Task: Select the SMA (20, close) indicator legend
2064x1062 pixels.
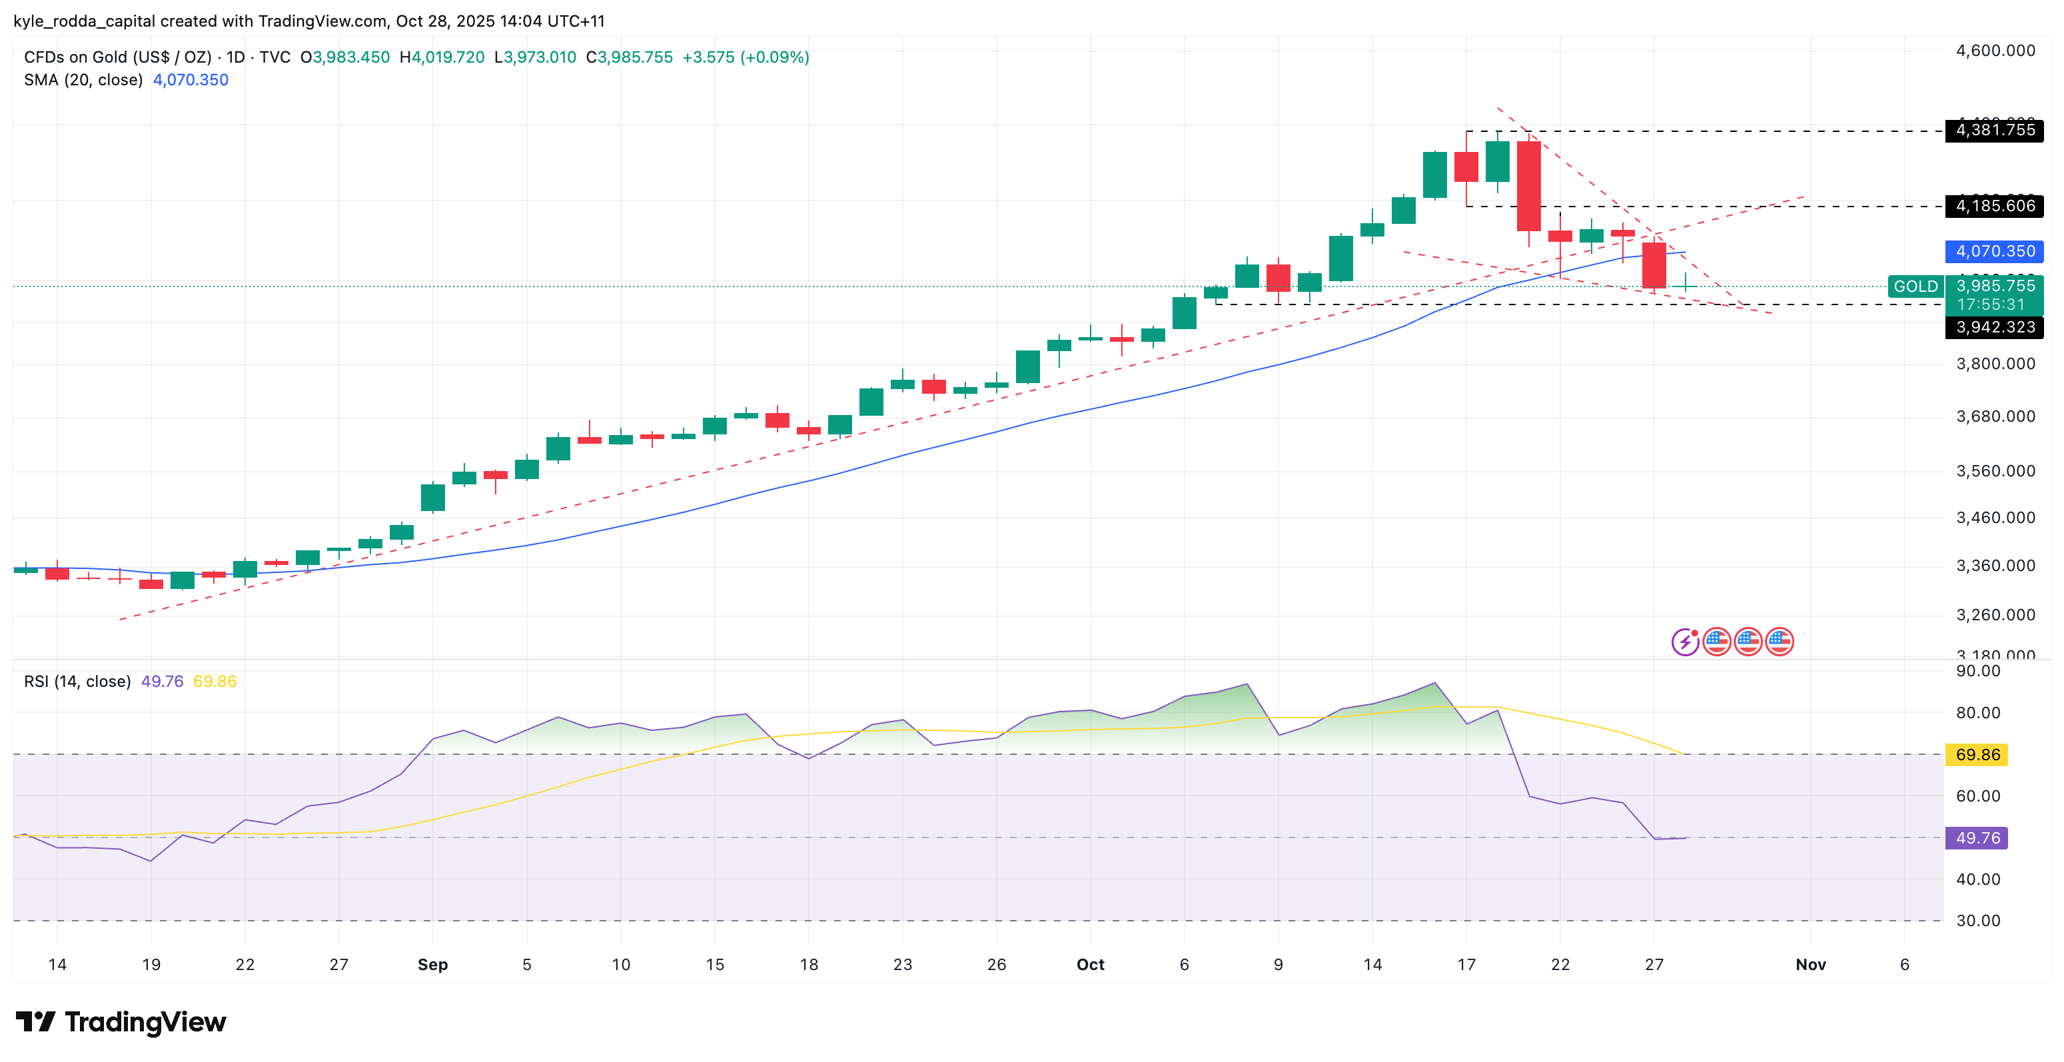Action: pos(83,80)
